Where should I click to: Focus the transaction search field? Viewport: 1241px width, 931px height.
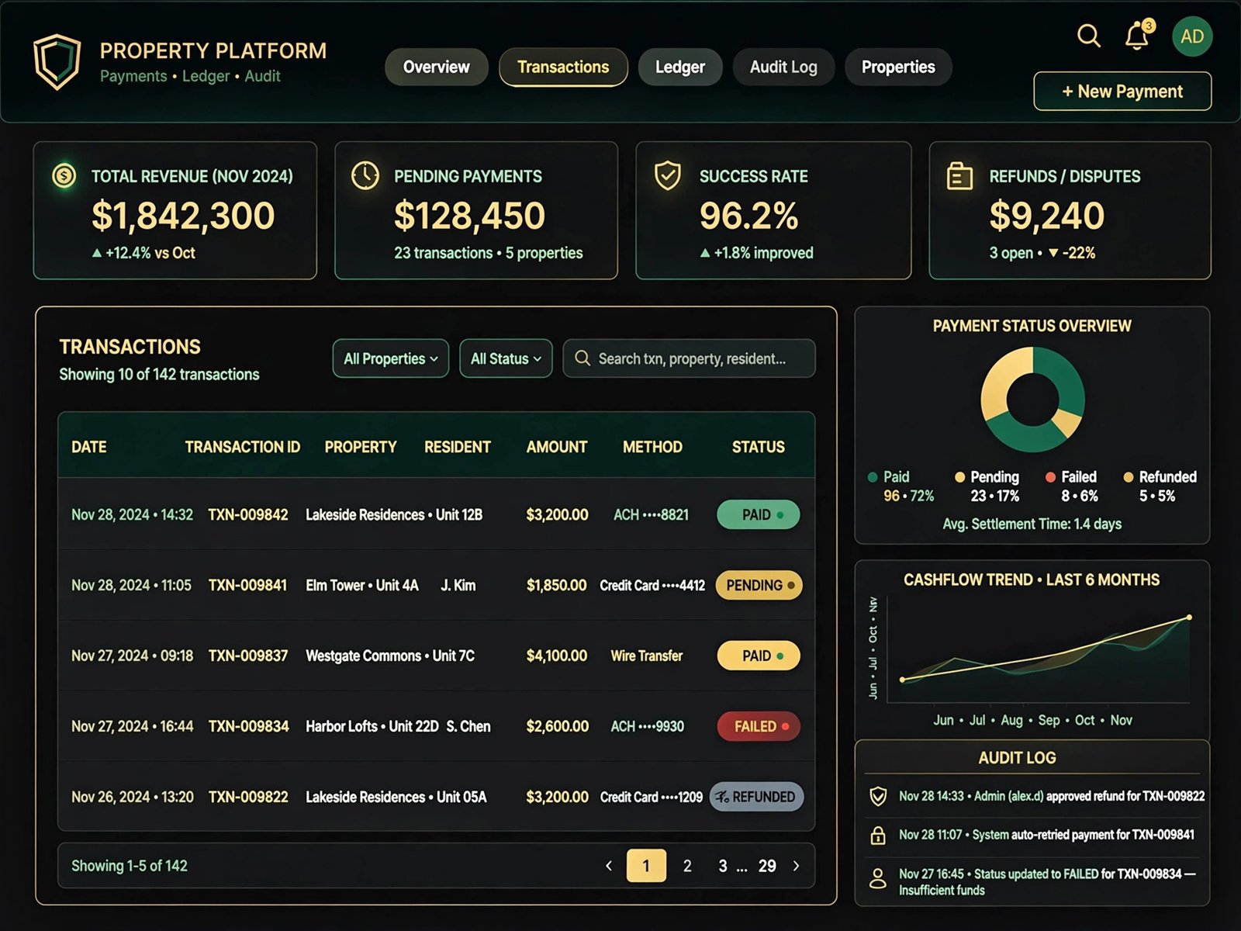point(689,358)
